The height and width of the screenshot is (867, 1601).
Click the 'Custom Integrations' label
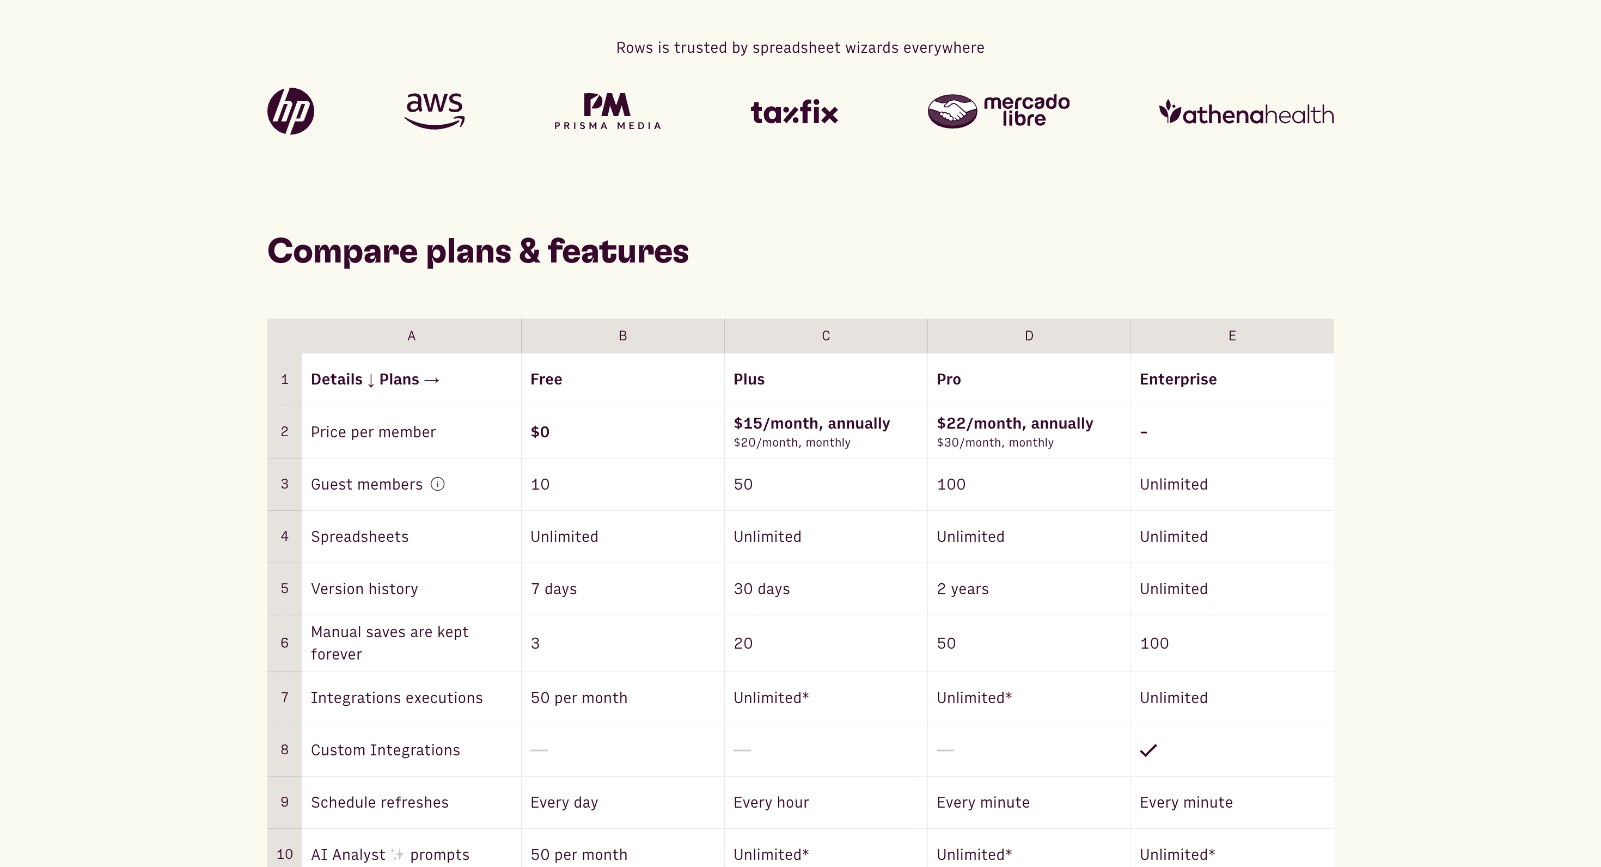(x=386, y=750)
